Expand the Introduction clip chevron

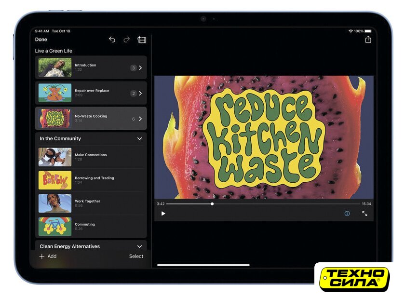[x=140, y=68]
